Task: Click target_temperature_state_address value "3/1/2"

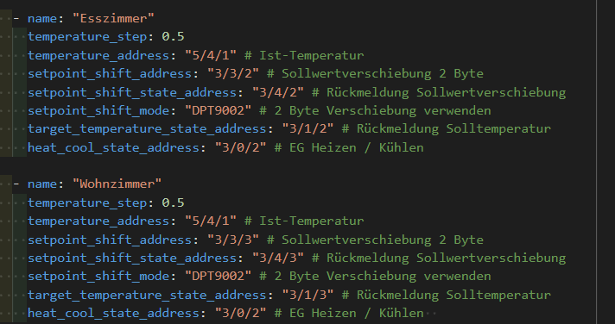Action: coord(307,128)
